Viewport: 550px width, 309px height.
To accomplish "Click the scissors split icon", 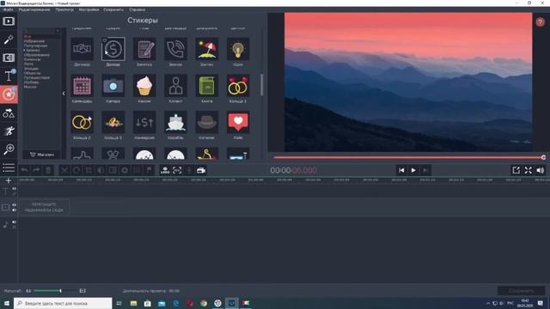I will 64,170.
